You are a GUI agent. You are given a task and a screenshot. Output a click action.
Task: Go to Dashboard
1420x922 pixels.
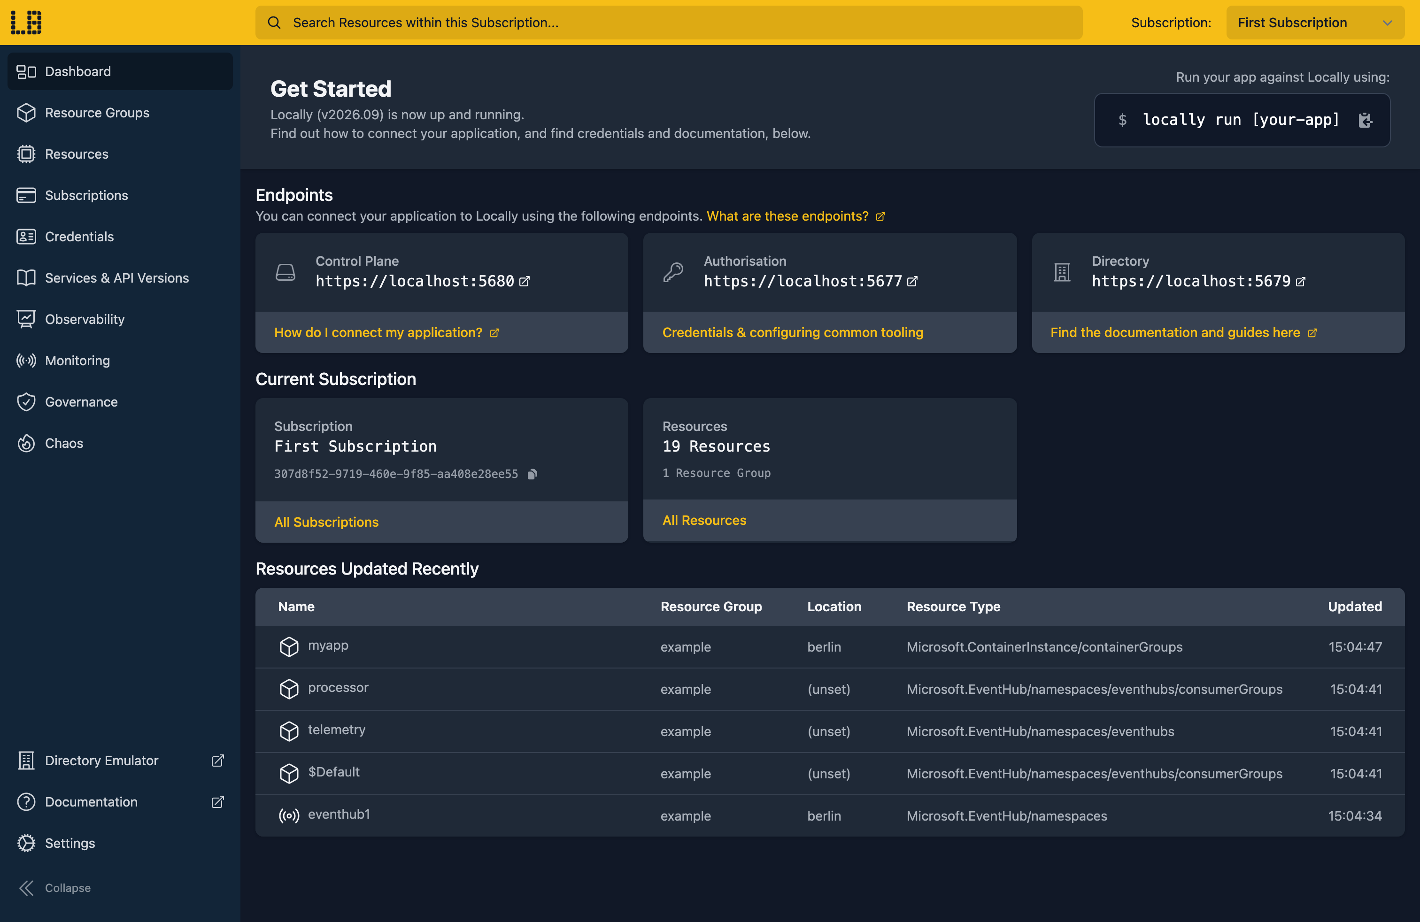[x=120, y=71]
